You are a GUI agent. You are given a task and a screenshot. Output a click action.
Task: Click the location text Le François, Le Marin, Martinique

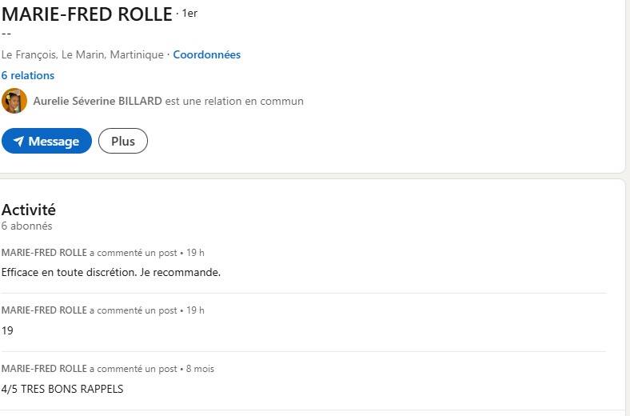[x=82, y=54]
